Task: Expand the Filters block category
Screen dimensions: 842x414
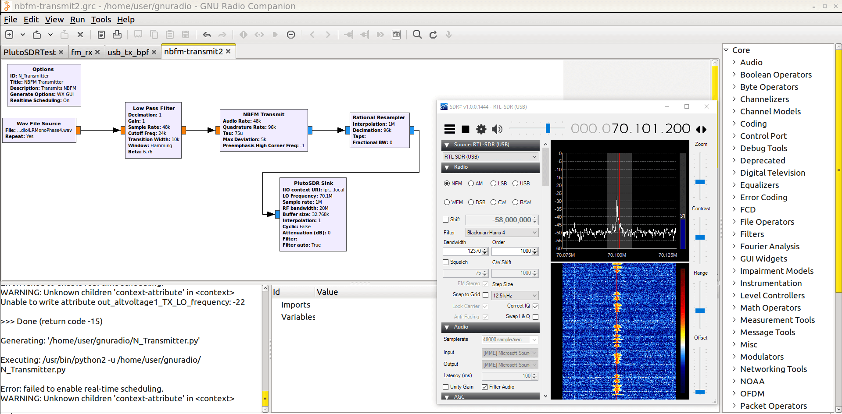Action: coord(734,234)
